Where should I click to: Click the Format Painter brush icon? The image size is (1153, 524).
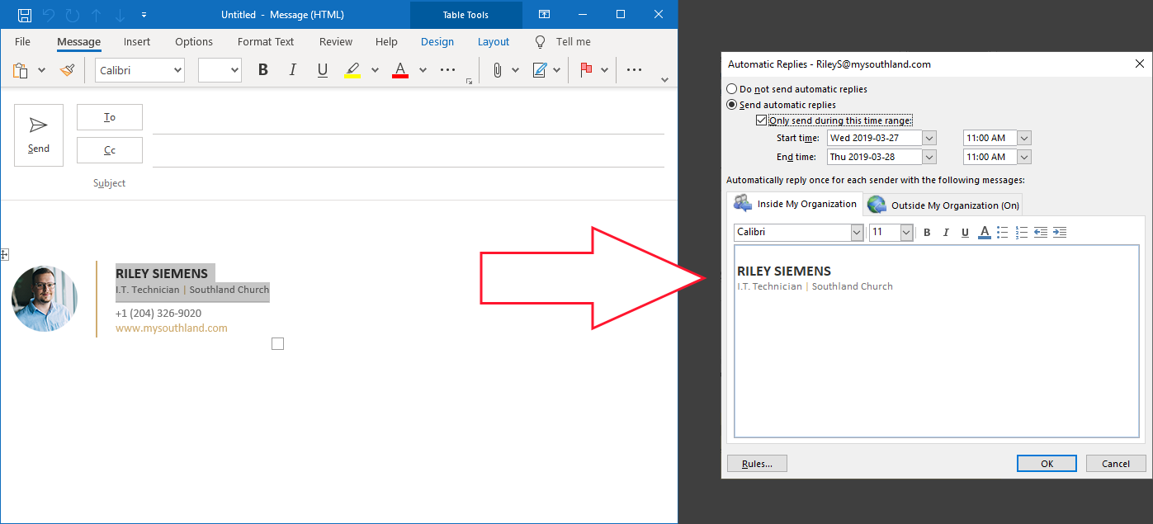(x=68, y=70)
